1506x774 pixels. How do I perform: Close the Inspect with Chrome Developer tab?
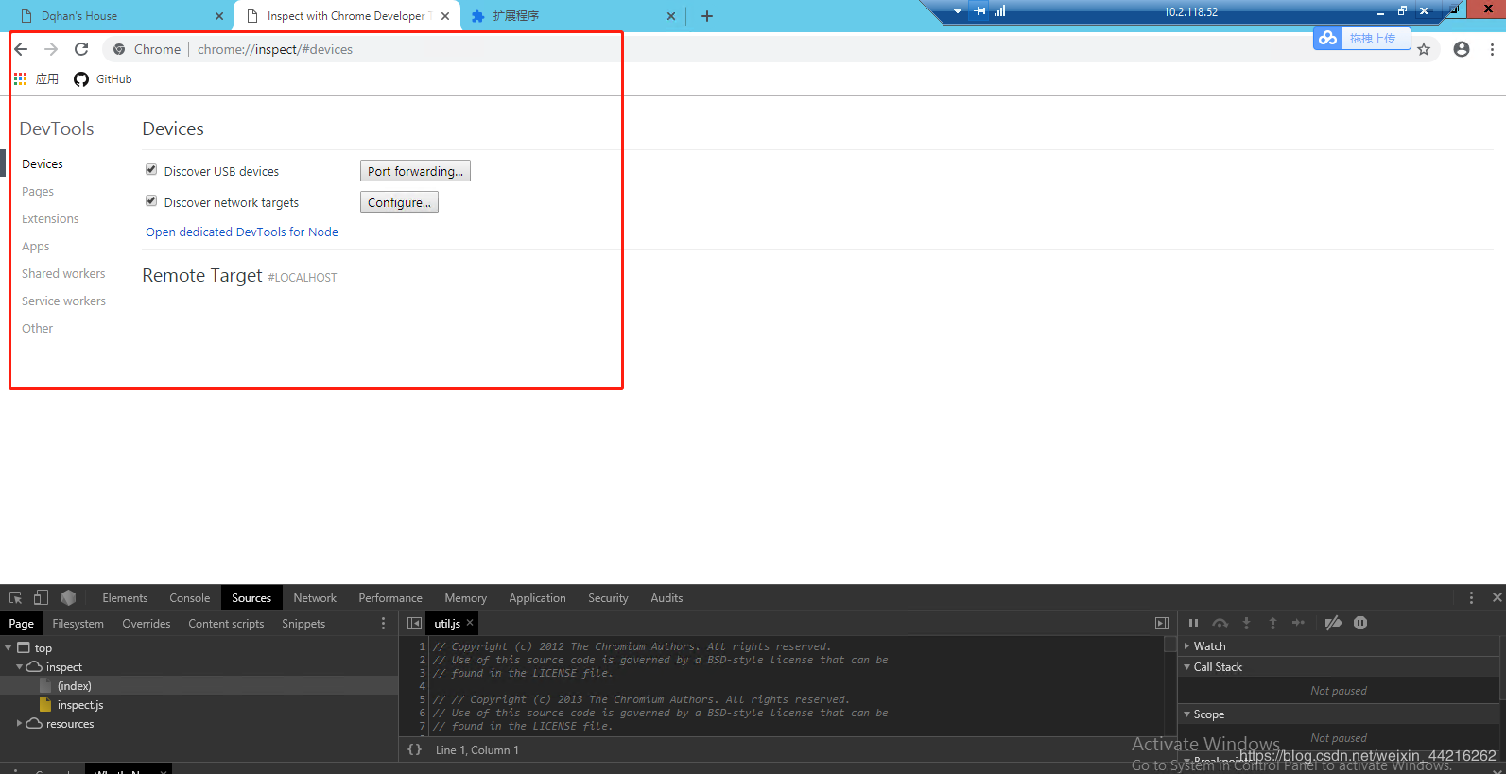coord(445,16)
